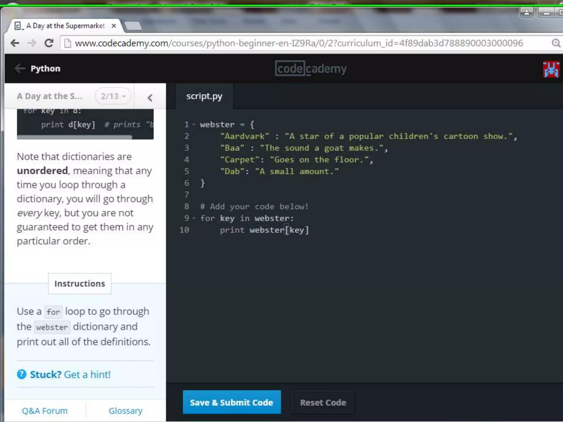Click the browser back arrow button

[15, 43]
